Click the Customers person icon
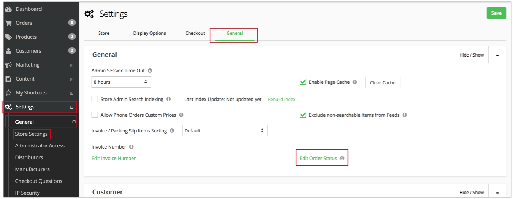 pos(9,51)
